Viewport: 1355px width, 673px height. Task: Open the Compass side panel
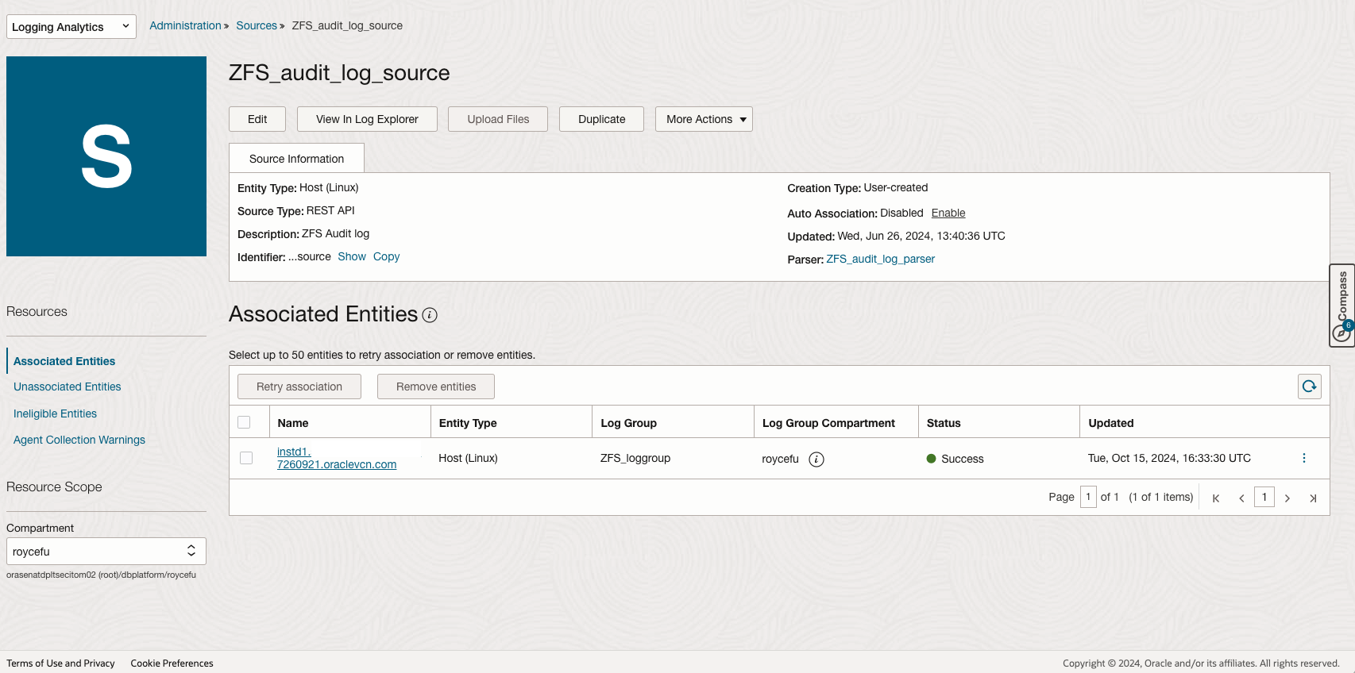1342,306
